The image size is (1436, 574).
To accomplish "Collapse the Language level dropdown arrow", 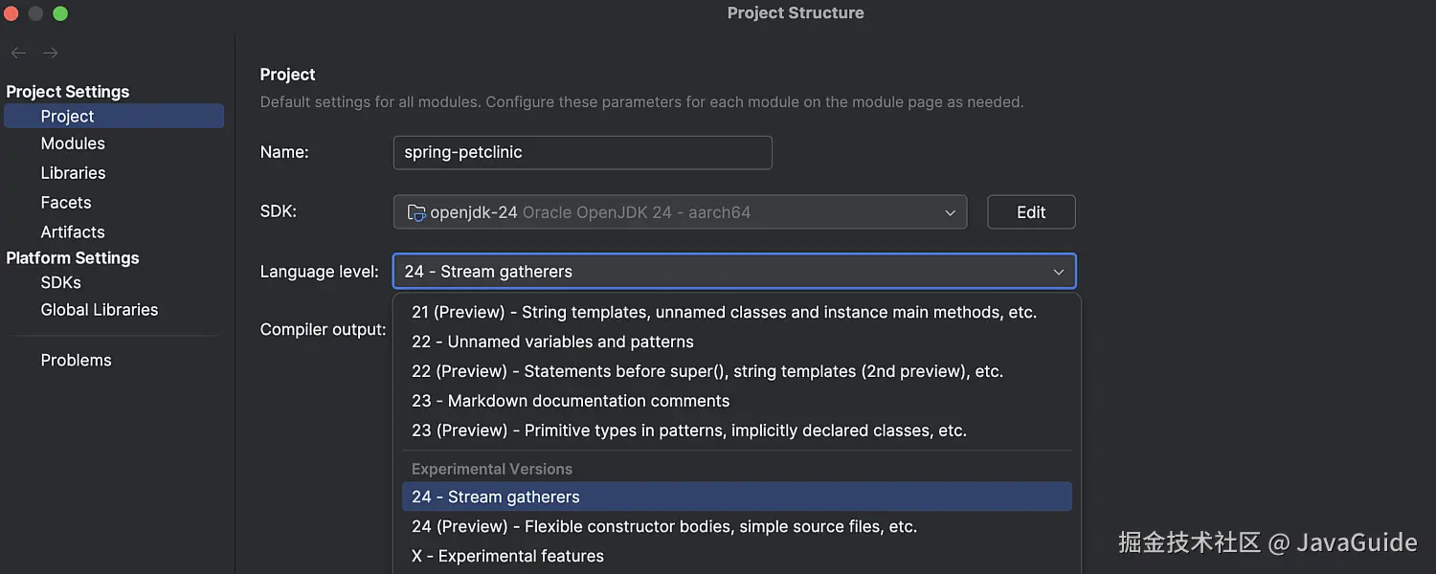I will coord(1059,272).
